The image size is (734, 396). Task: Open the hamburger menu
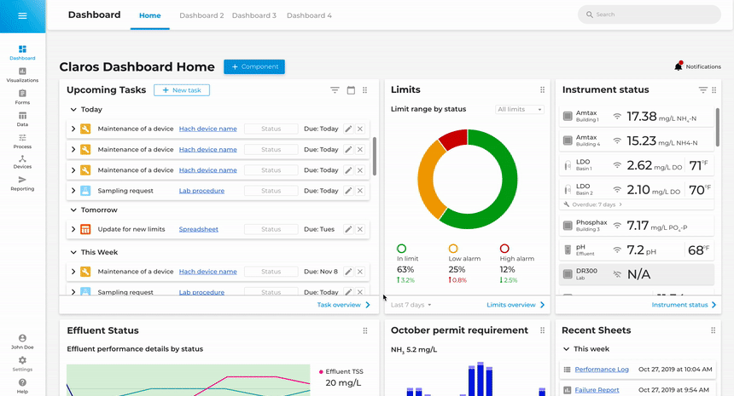22,16
